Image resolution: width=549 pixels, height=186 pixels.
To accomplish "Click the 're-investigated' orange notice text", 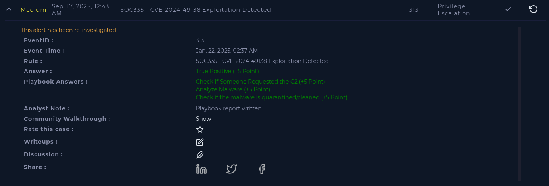I will point(68,30).
